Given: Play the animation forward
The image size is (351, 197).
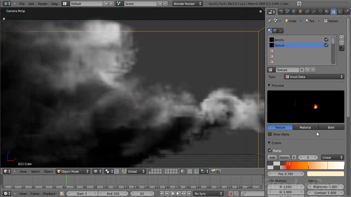Looking at the screenshot, I should point(178,194).
